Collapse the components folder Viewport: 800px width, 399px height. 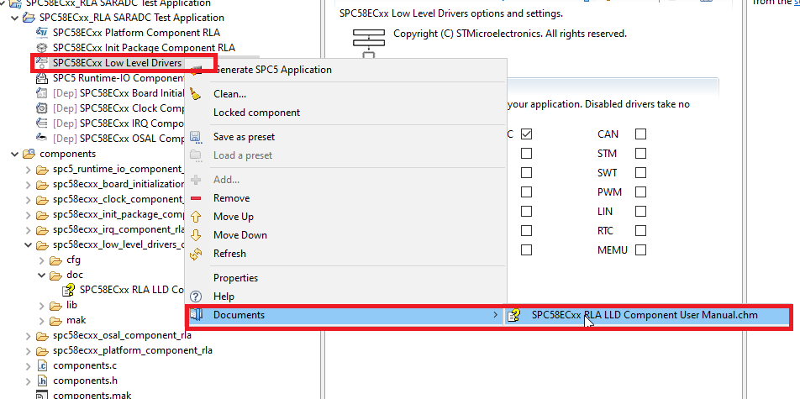point(15,154)
